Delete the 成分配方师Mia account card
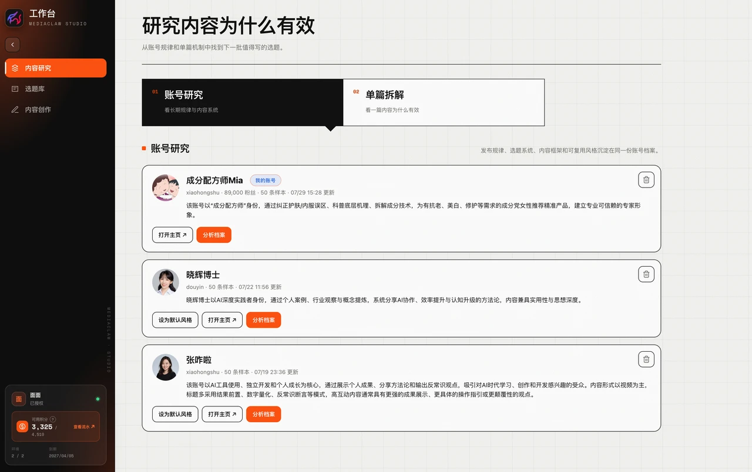 coord(646,180)
